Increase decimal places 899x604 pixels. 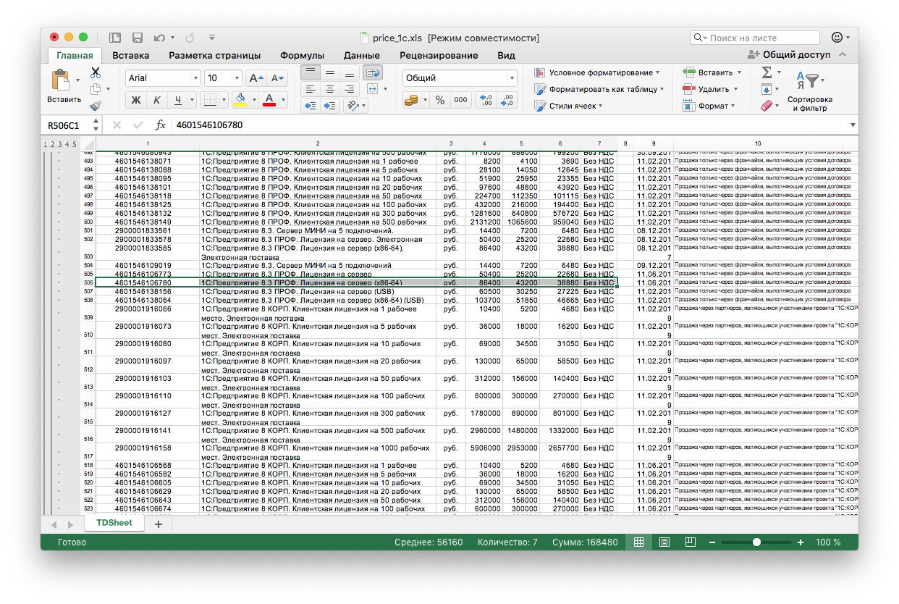point(486,101)
